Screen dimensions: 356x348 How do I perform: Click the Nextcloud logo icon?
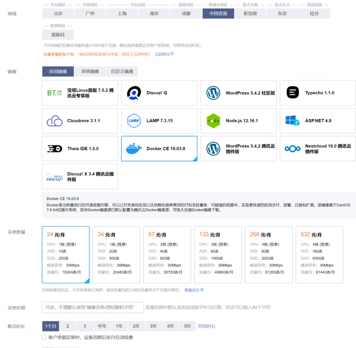coord(292,149)
